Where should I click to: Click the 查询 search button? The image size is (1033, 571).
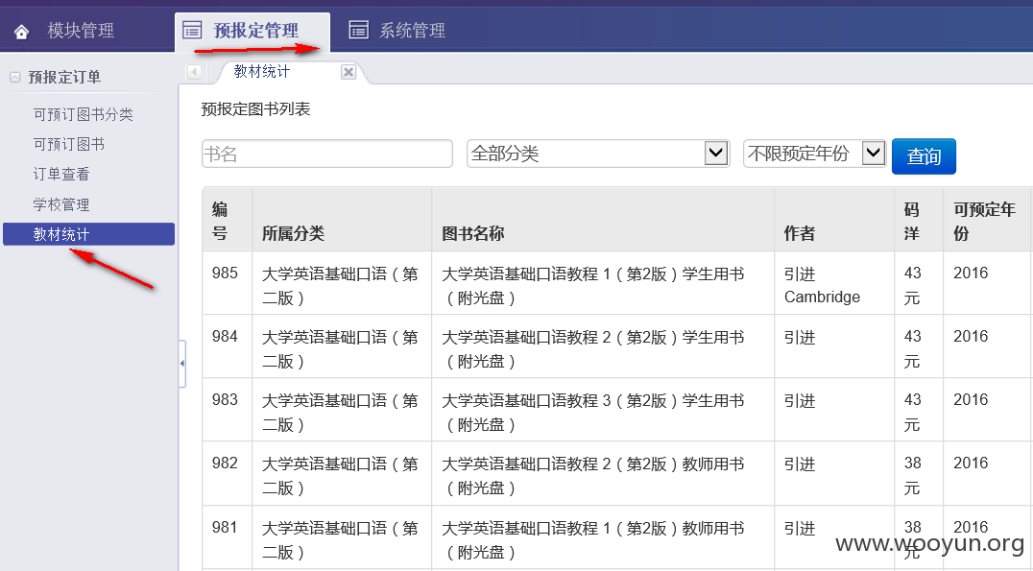[x=924, y=156]
